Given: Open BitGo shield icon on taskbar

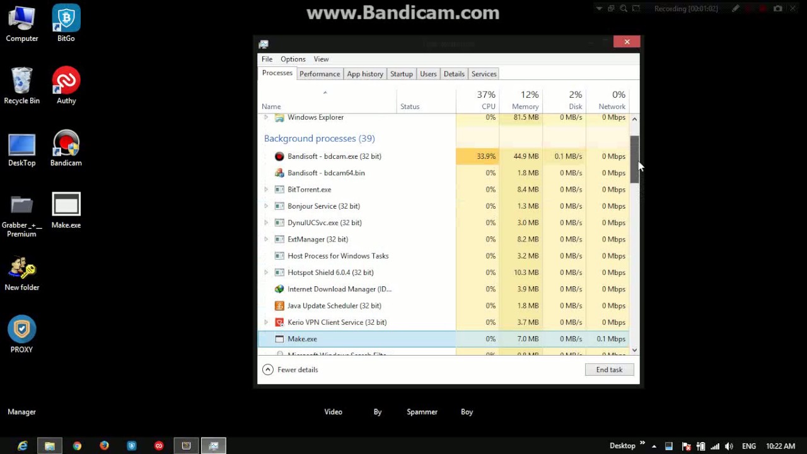Looking at the screenshot, I should 132,446.
